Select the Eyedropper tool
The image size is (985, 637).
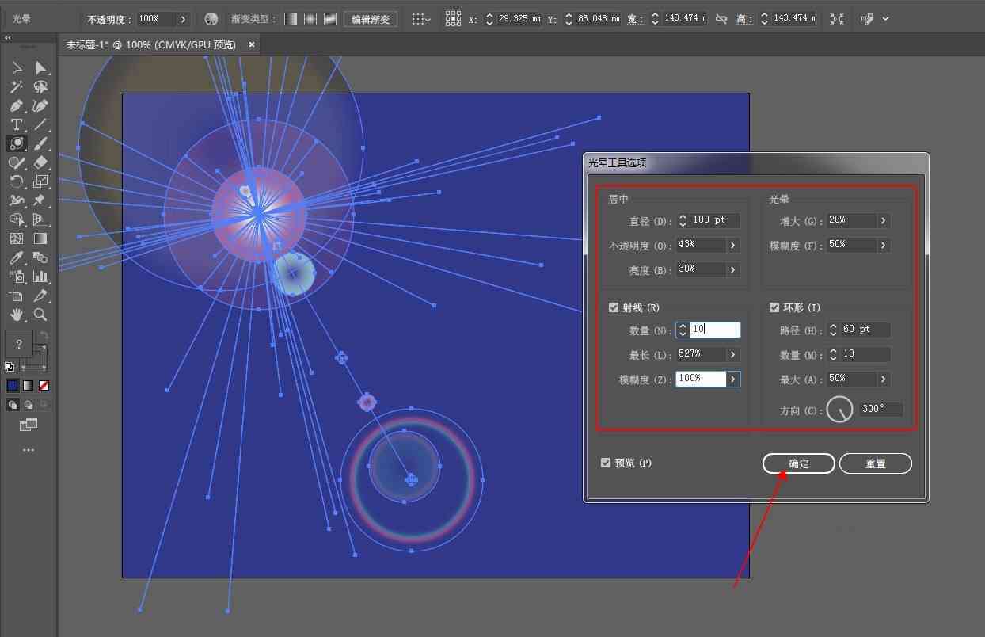coord(16,258)
